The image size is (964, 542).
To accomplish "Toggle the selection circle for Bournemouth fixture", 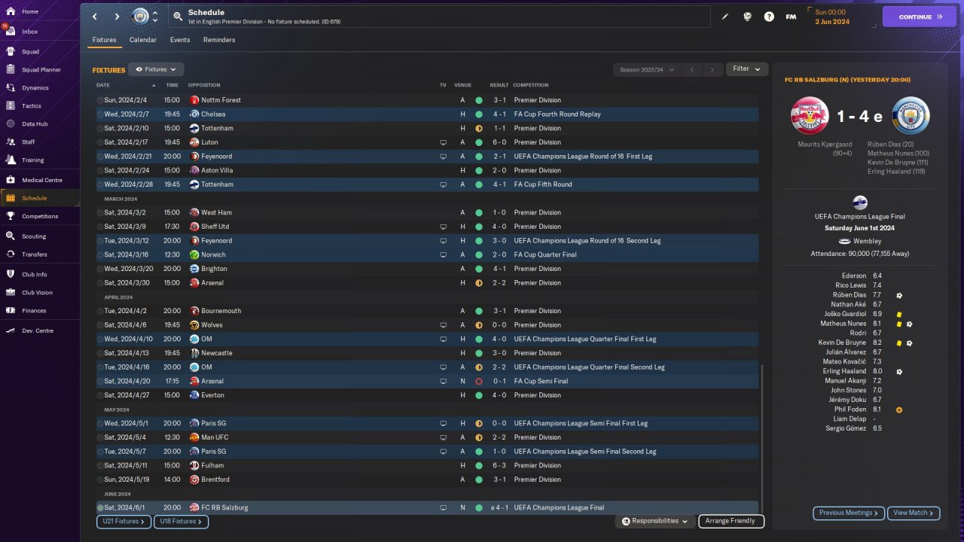I will pyautogui.click(x=100, y=311).
